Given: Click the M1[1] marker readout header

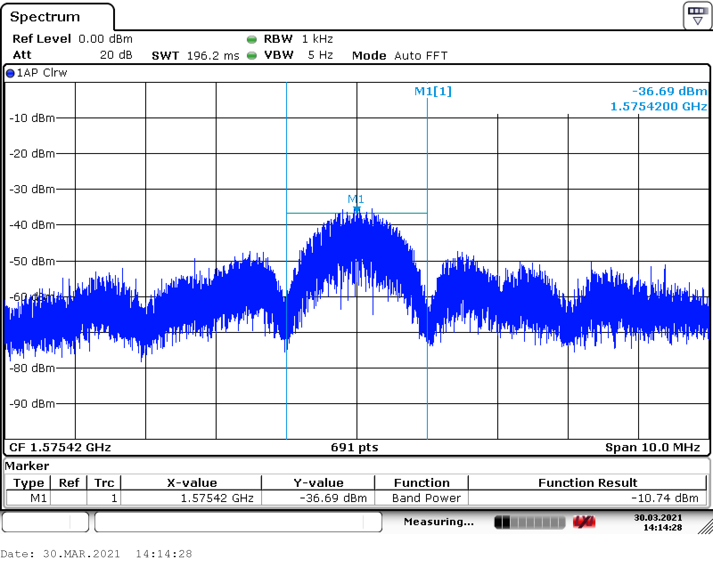Looking at the screenshot, I should coord(433,91).
